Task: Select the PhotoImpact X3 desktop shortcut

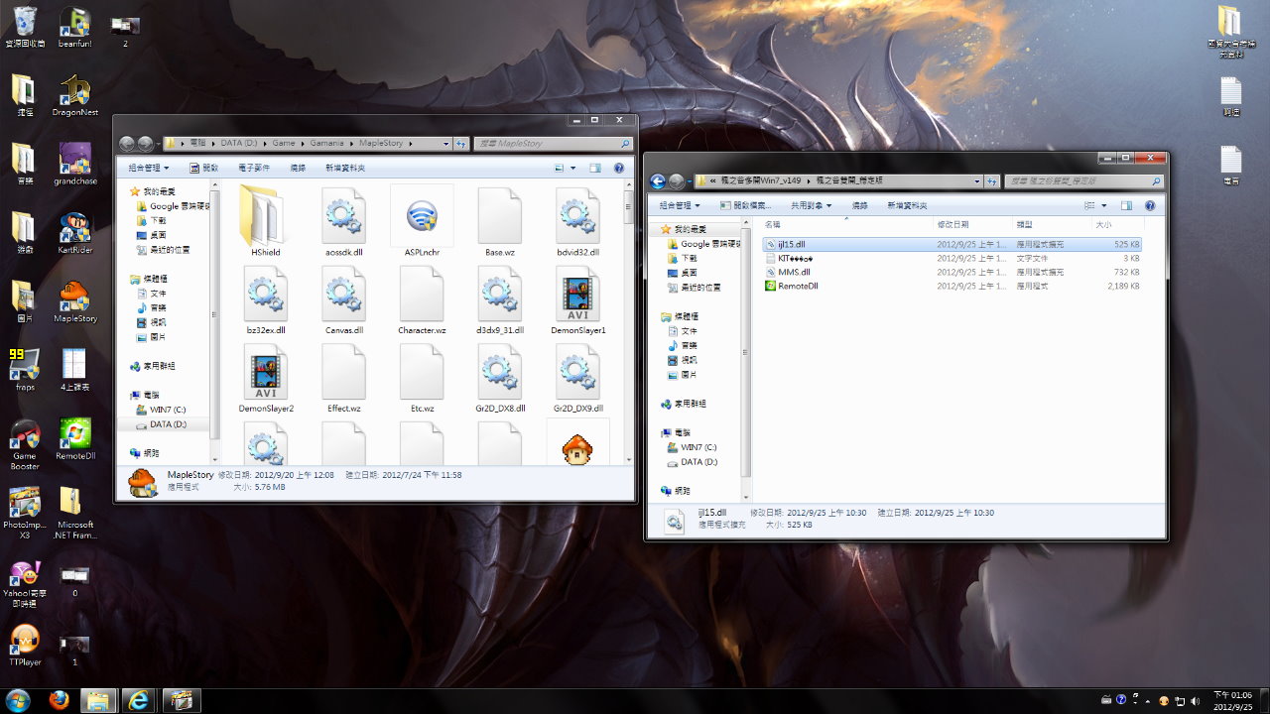Action: point(25,513)
